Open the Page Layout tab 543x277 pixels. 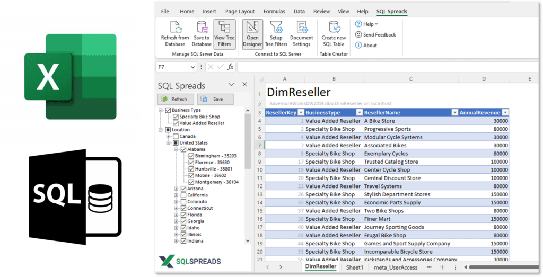240,12
